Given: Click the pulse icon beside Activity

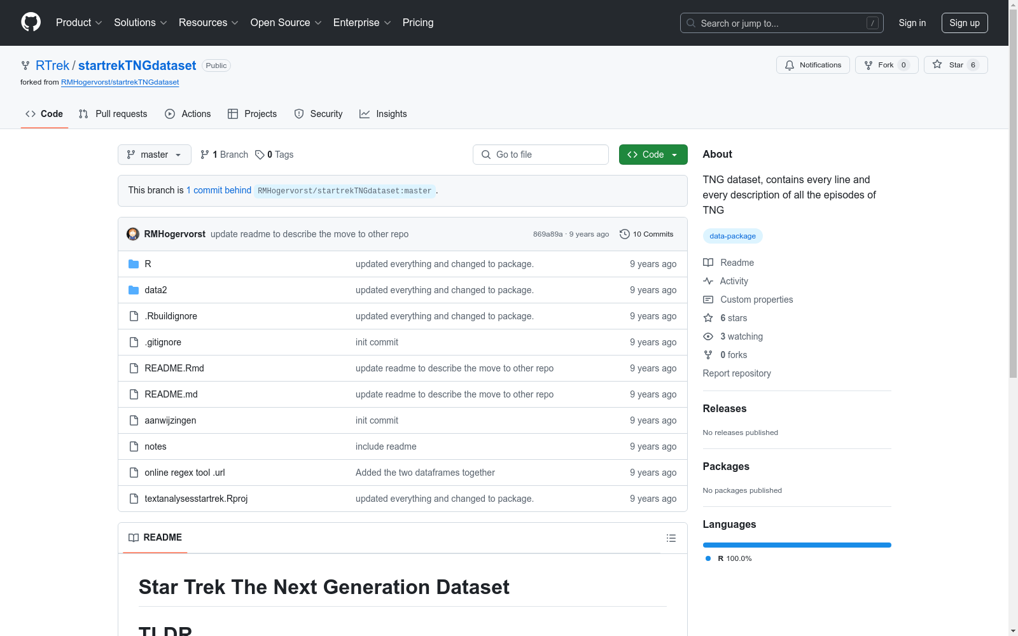Looking at the screenshot, I should point(708,281).
